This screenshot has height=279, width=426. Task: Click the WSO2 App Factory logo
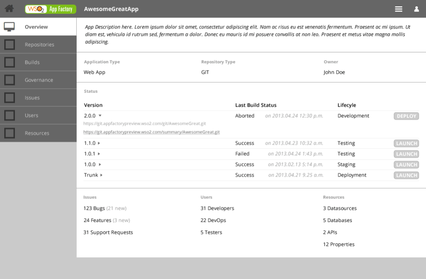[50, 9]
